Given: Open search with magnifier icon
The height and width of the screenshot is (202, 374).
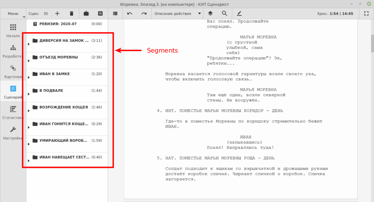Looking at the screenshot, I should click(x=225, y=14).
